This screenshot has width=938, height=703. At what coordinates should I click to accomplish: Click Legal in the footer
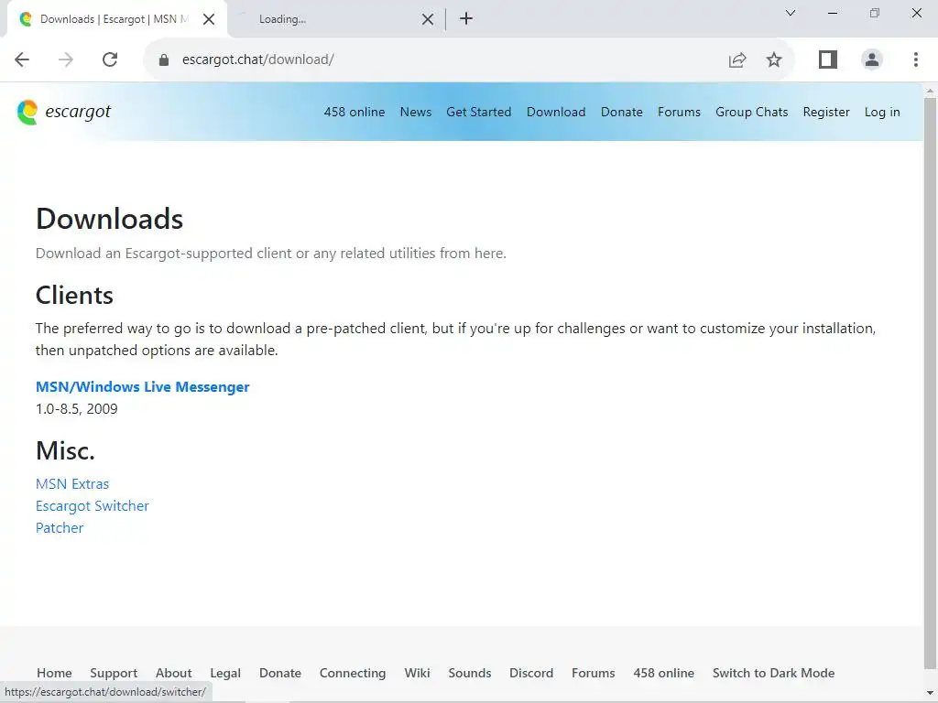(x=225, y=673)
